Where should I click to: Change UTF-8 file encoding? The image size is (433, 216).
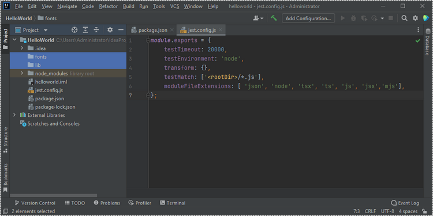[387, 211]
